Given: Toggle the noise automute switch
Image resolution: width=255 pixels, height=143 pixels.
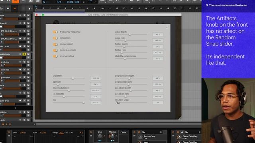Looking at the screenshot, I should 55,50.
